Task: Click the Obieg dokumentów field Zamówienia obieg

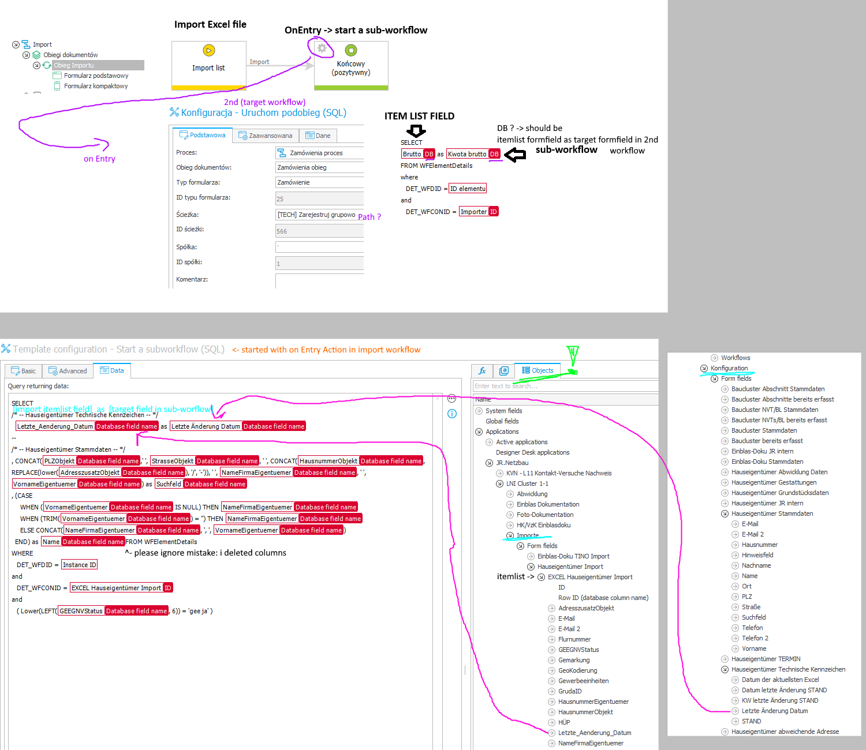Action: tap(319, 167)
